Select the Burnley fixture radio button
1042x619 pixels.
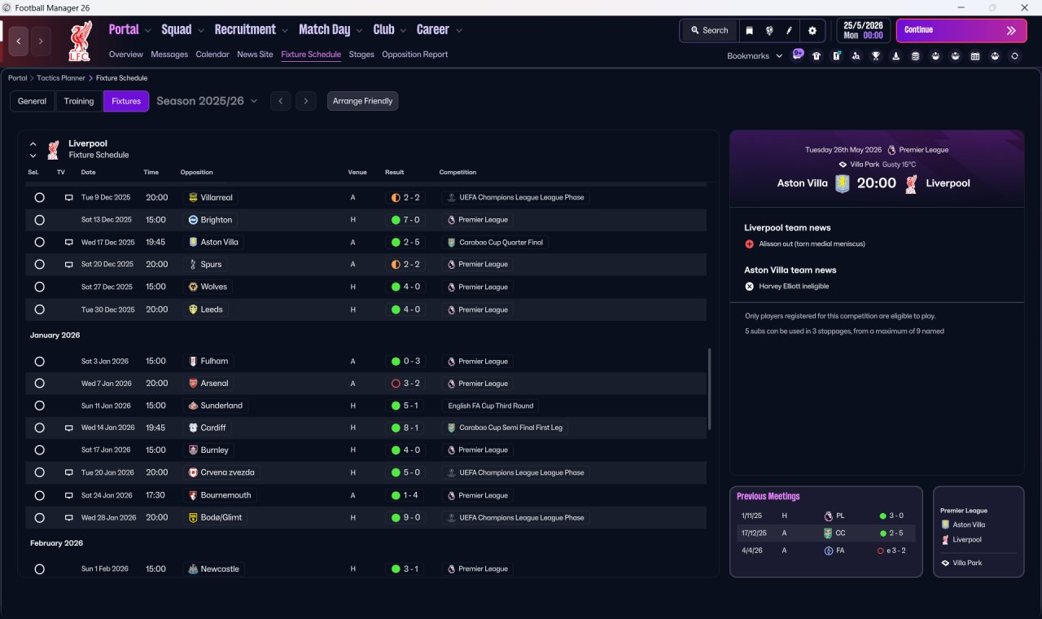click(39, 450)
